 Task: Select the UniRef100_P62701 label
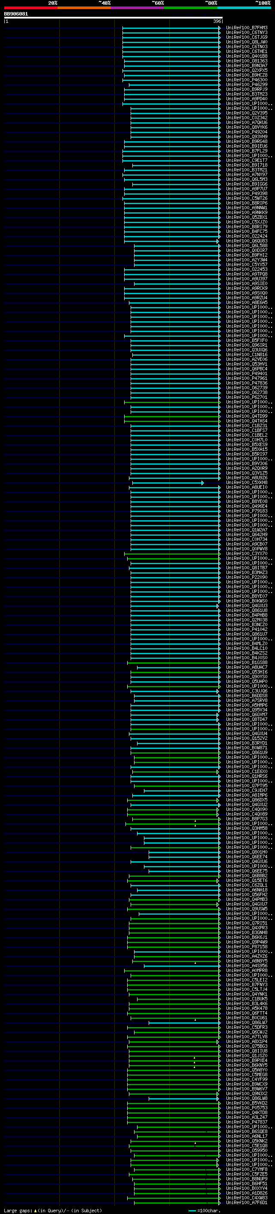[x=247, y=397]
